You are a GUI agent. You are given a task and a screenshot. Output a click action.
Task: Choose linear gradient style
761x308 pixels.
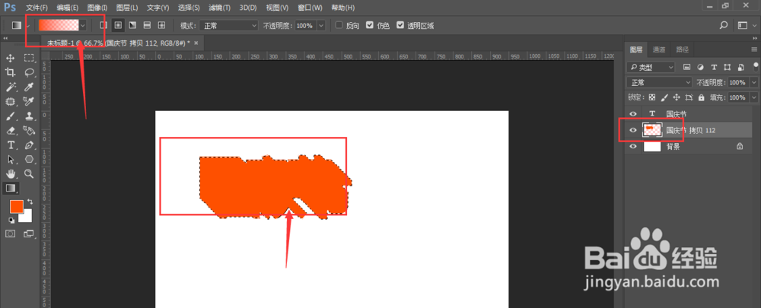tap(103, 25)
